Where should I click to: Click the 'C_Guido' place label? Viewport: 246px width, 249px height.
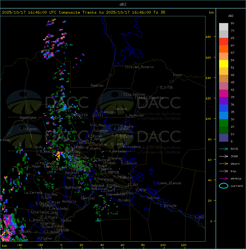pos(36,147)
